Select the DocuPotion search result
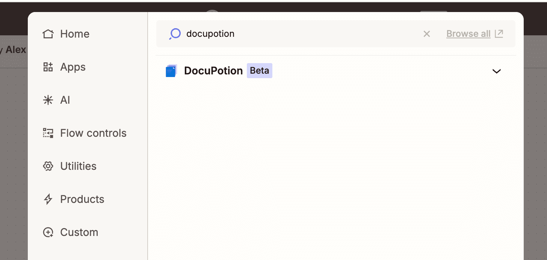This screenshot has width=547, height=260. click(336, 71)
